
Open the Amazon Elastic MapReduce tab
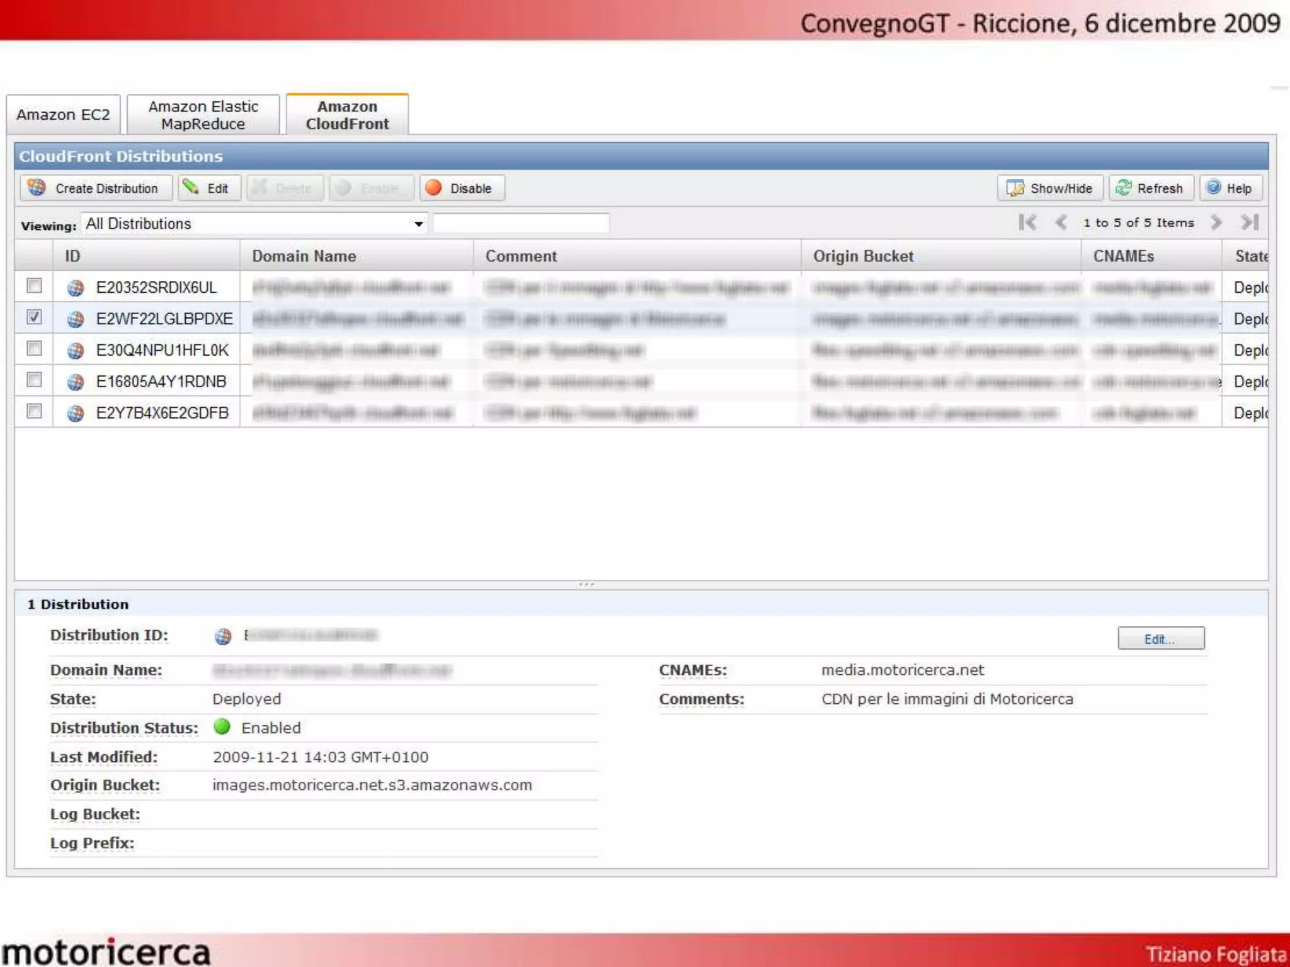203,115
